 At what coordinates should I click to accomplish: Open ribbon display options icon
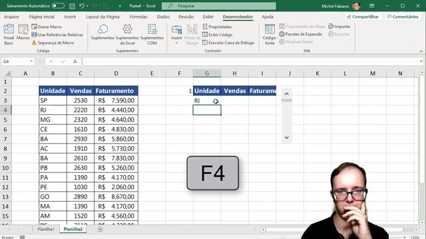tap(372, 6)
